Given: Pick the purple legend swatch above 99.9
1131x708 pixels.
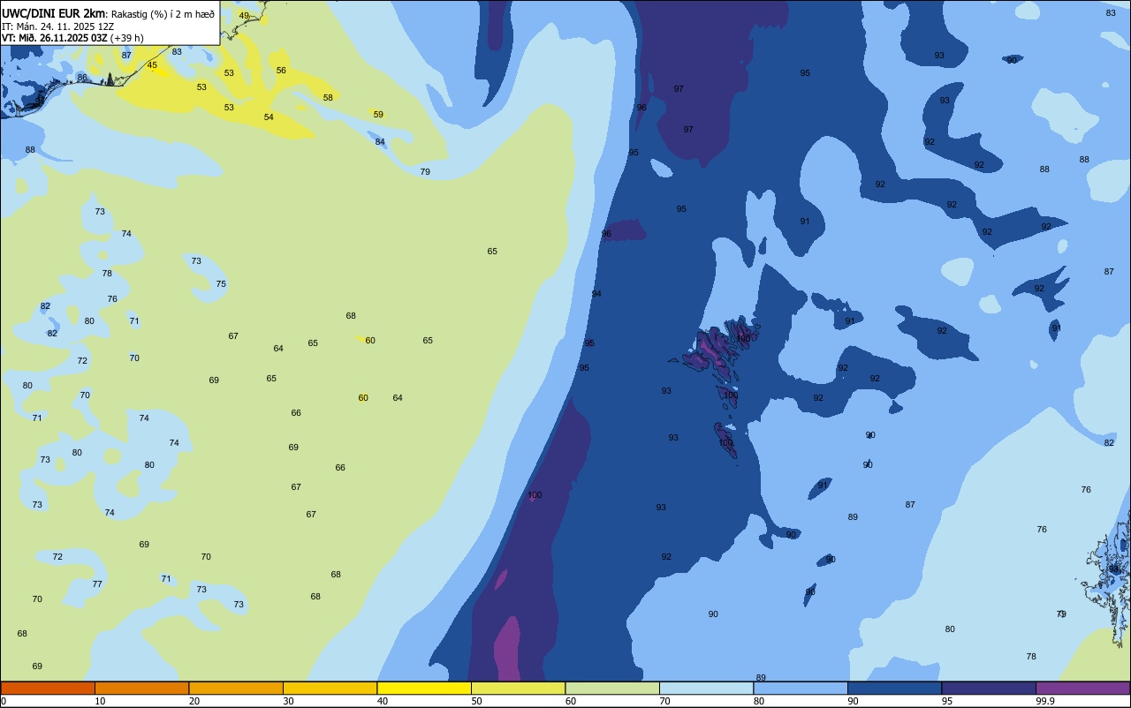Looking at the screenshot, I should pyautogui.click(x=1082, y=688).
